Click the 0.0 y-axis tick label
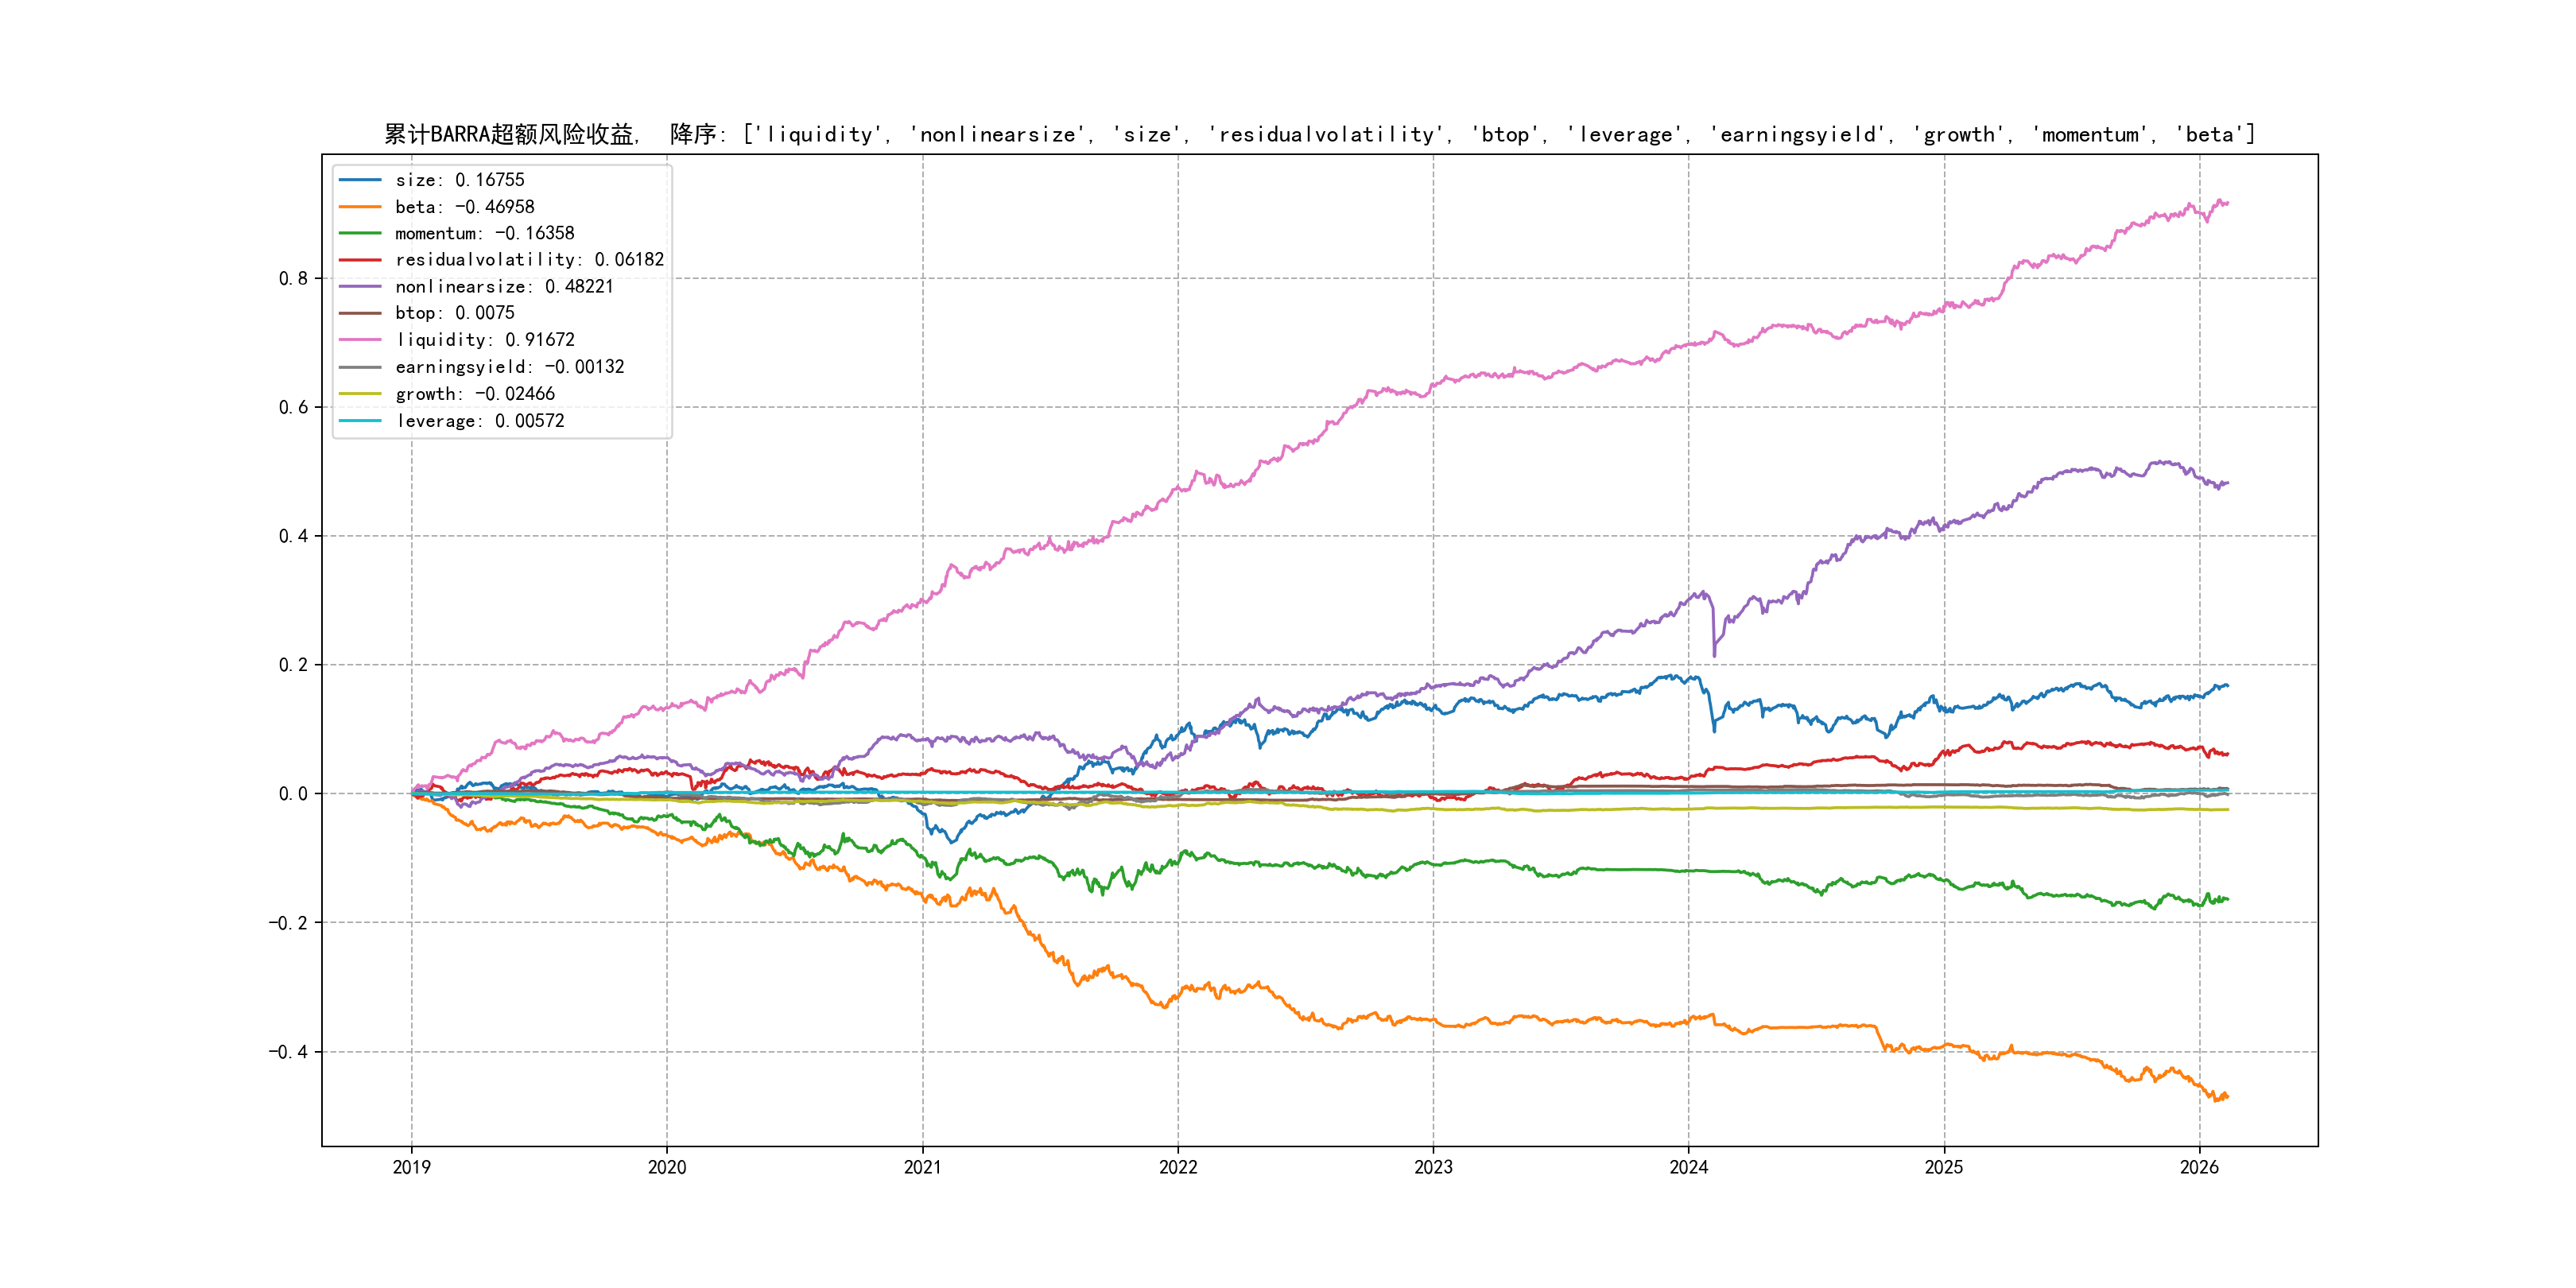 (x=293, y=794)
